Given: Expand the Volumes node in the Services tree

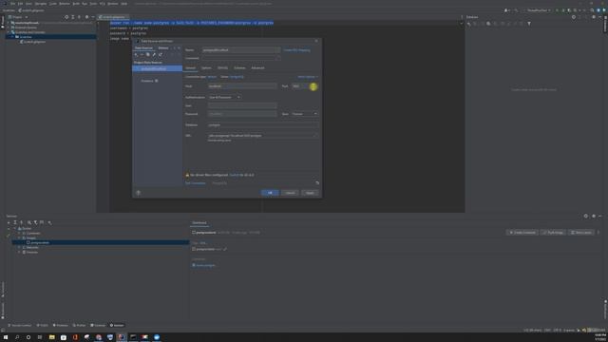Looking at the screenshot, I should pos(19,253).
